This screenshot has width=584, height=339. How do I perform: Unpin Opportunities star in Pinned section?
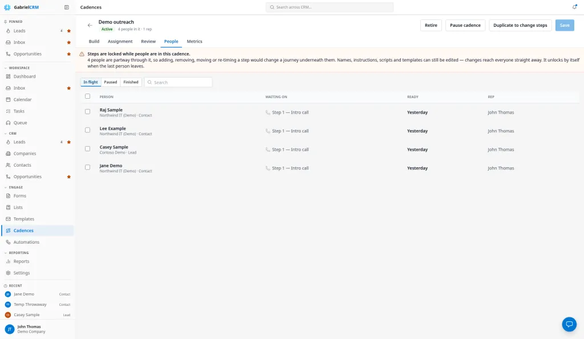[x=69, y=54]
